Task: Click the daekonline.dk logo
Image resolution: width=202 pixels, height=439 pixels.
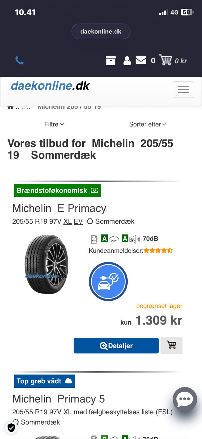Action: click(x=50, y=86)
